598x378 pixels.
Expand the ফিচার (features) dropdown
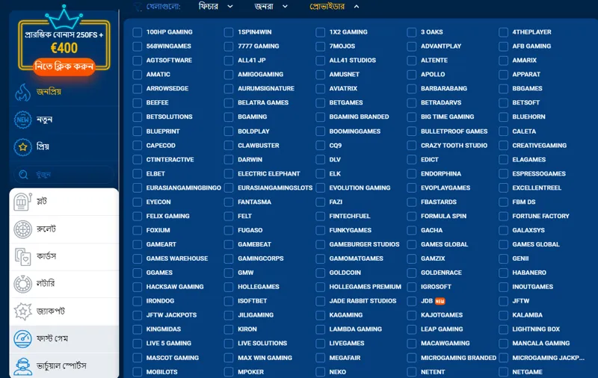pyautogui.click(x=216, y=7)
